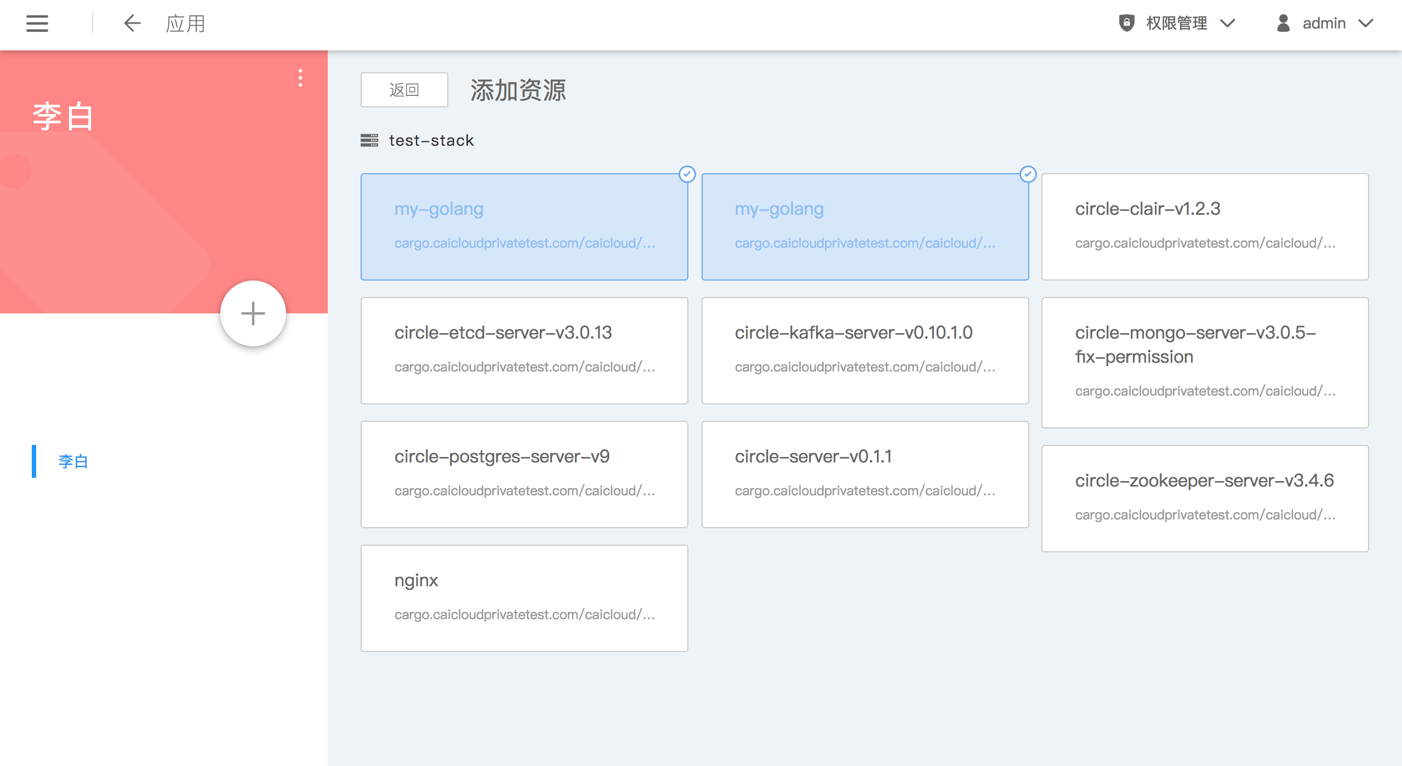Click the 返回 button
The height and width of the screenshot is (766, 1402).
[404, 90]
